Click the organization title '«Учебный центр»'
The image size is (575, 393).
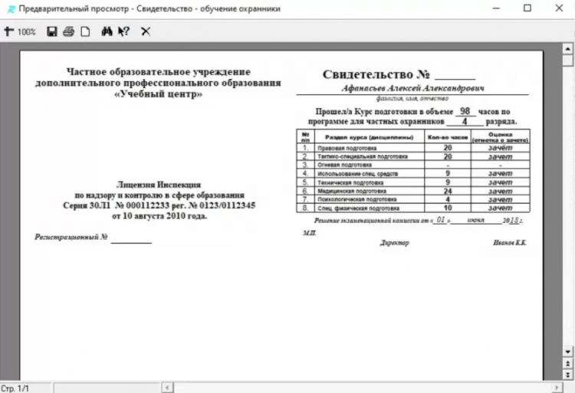point(159,94)
